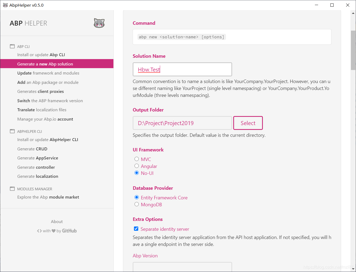Click the MODULES MANAGER section window icon
Image resolution: width=356 pixels, height=272 pixels.
click(x=12, y=189)
